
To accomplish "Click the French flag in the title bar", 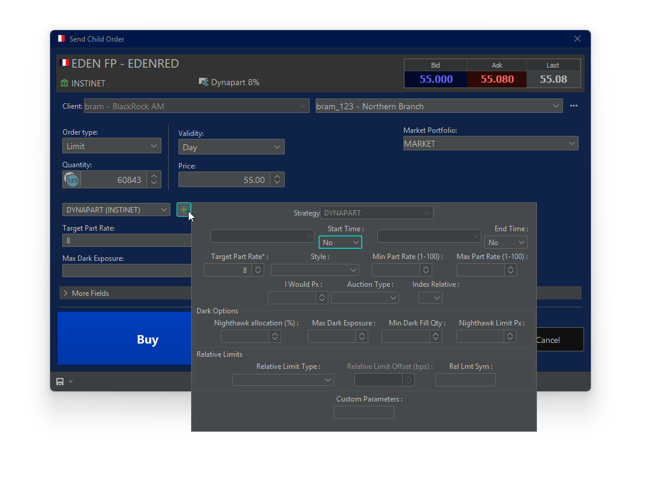I will point(62,38).
